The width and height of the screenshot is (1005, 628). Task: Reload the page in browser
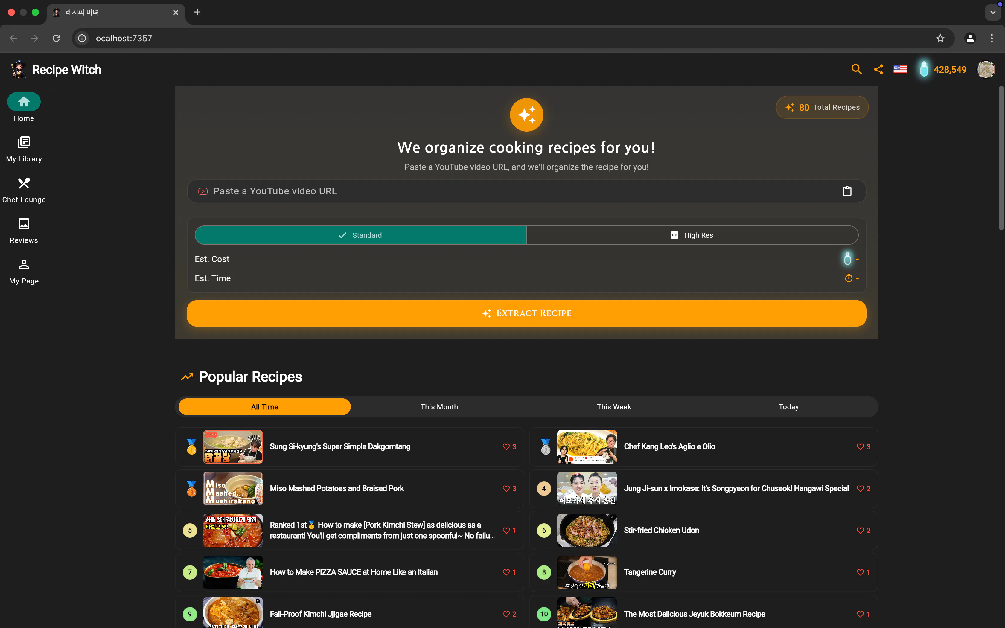[57, 38]
